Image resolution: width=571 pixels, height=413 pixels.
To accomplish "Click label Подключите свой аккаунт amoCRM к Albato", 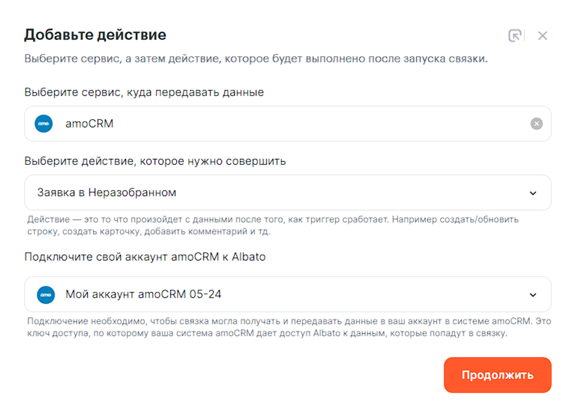I will (145, 257).
